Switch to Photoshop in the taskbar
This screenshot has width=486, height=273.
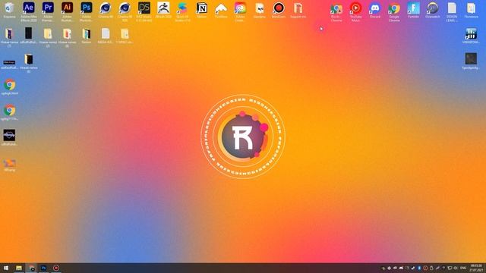pyautogui.click(x=43, y=268)
